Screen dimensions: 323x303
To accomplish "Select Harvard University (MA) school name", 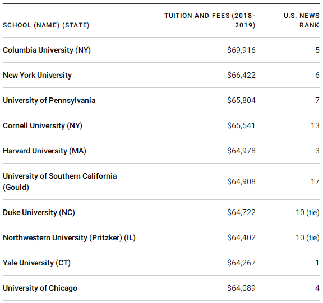I will (44, 151).
